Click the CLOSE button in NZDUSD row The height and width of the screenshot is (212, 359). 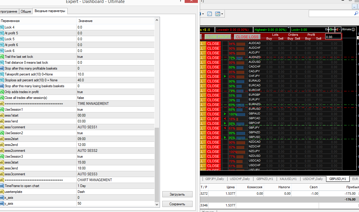pyautogui.click(x=213, y=156)
